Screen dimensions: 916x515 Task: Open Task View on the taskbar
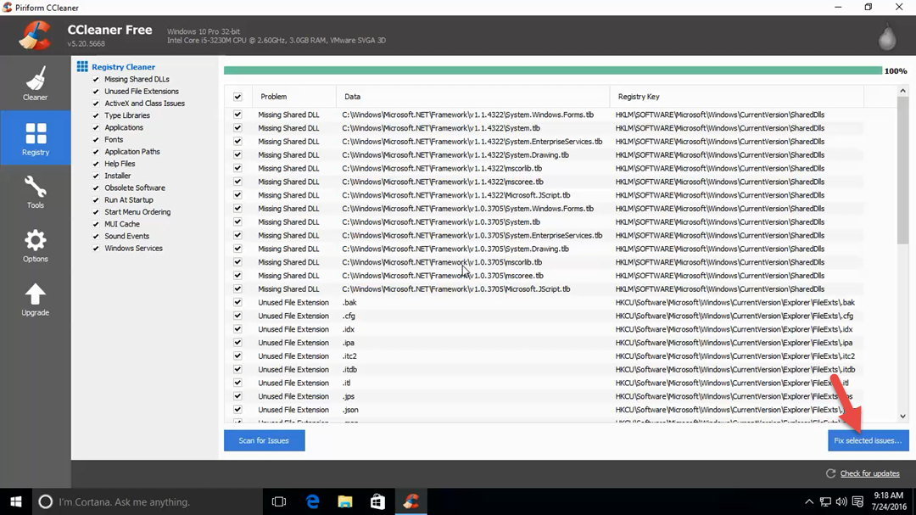279,501
